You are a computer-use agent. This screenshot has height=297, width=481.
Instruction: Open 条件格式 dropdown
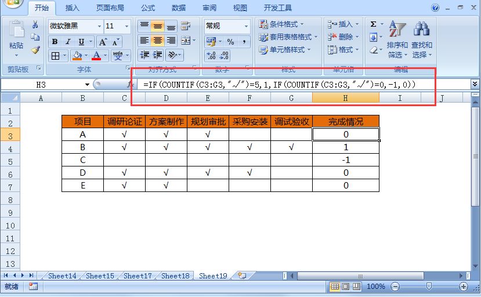[x=281, y=24]
